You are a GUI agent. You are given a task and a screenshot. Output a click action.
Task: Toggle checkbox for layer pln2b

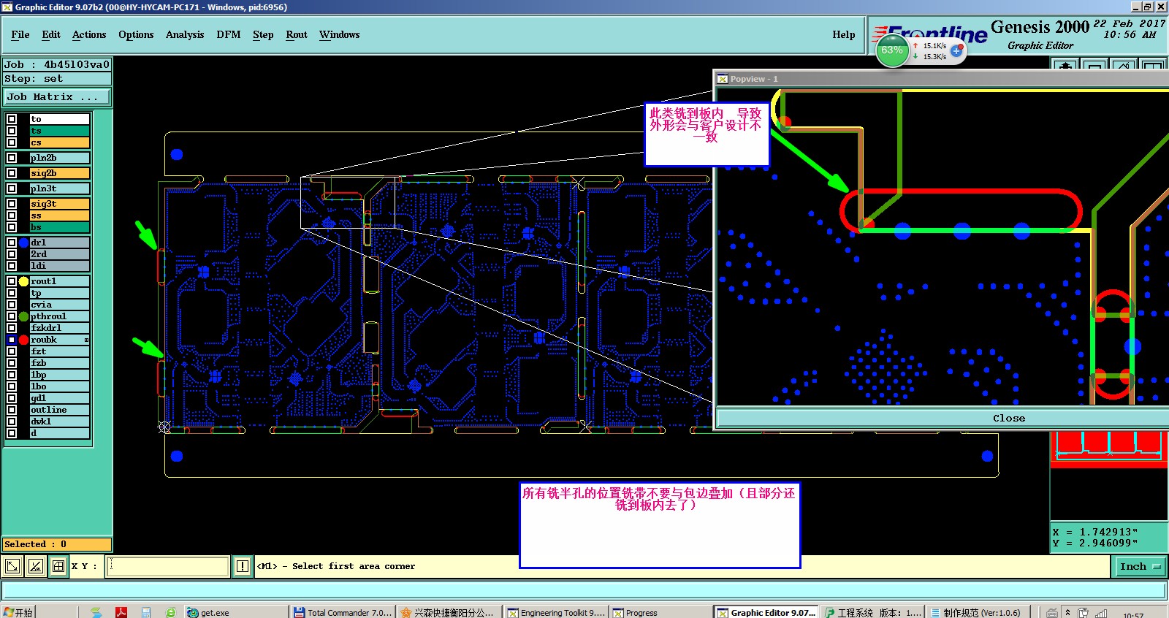pos(12,158)
